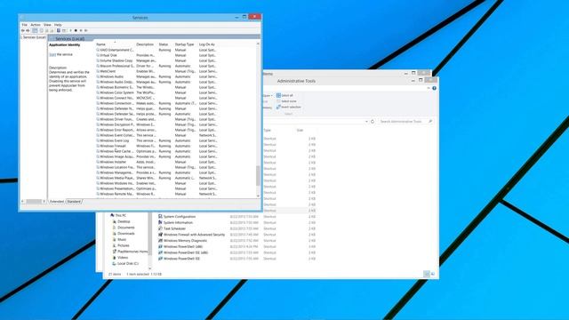Select Music in navigation pane
Image resolution: width=569 pixels, height=320 pixels.
119,239
